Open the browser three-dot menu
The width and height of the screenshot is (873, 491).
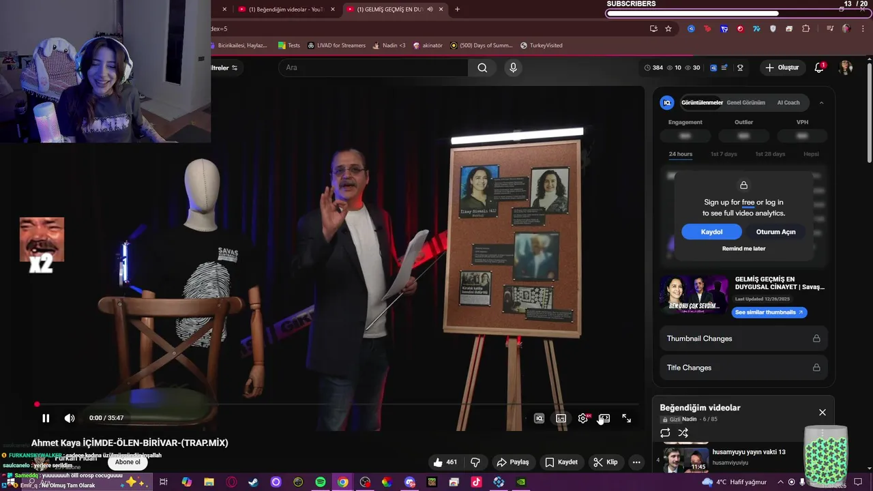(x=863, y=29)
